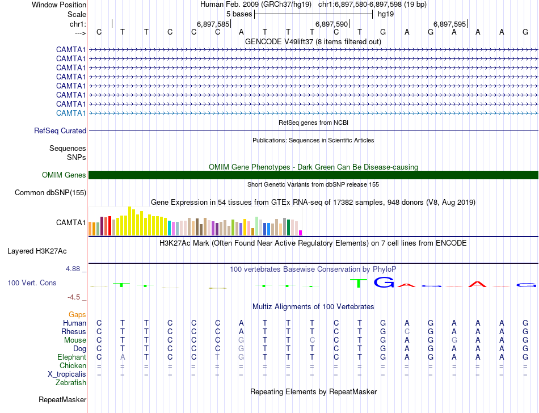This screenshot has height=413, width=539.
Task: Click the tallest yellow GTEx expression bar
Action: pos(129,221)
